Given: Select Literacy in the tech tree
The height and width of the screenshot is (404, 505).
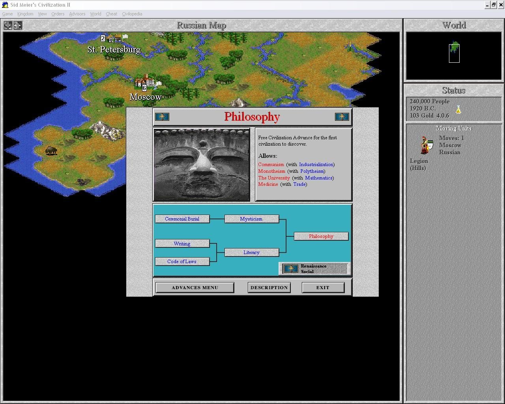Looking at the screenshot, I should [252, 252].
